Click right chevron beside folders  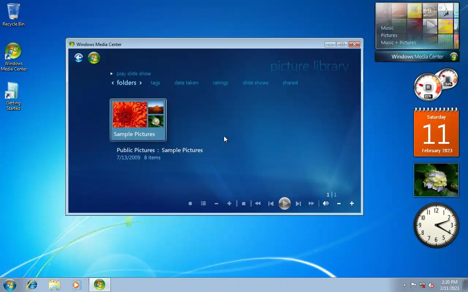(x=140, y=83)
